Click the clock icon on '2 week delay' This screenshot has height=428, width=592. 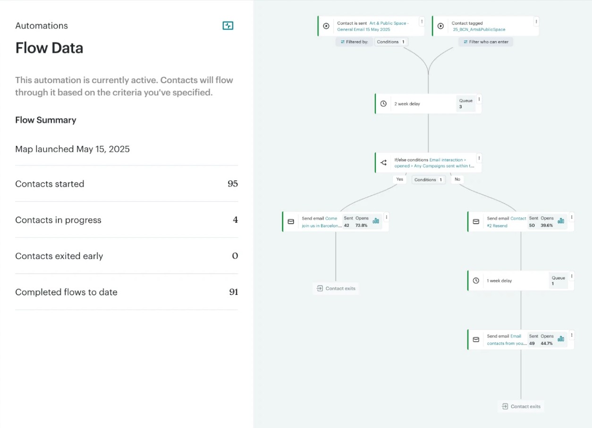coord(383,104)
